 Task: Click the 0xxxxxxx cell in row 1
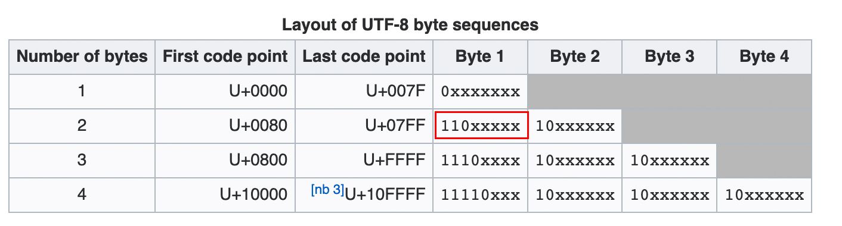[x=480, y=92]
